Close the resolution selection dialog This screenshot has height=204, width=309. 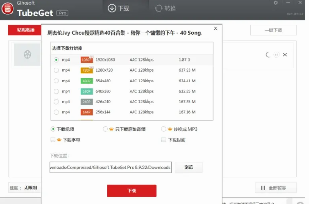pos(215,28)
